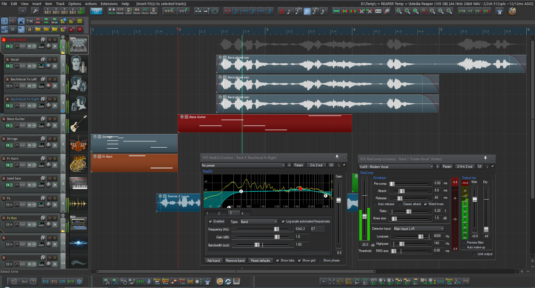The width and height of the screenshot is (535, 288).
Task: Check the Auto release option in ReaComp
Action: (375, 204)
